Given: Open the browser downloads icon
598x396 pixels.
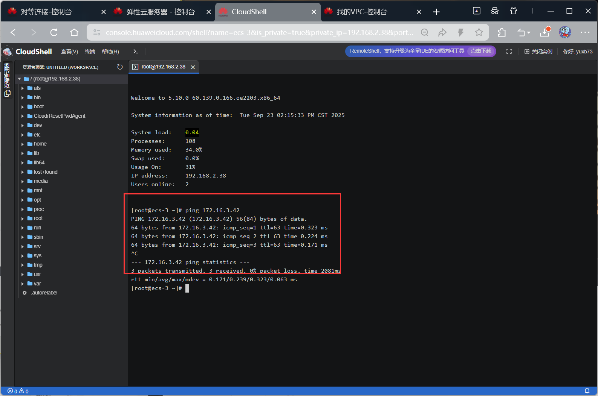Looking at the screenshot, I should point(545,32).
